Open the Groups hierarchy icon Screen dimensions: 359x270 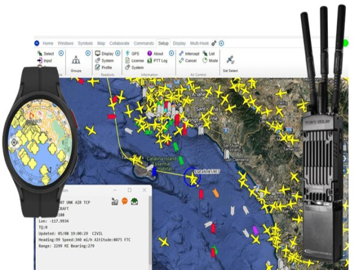(x=76, y=60)
